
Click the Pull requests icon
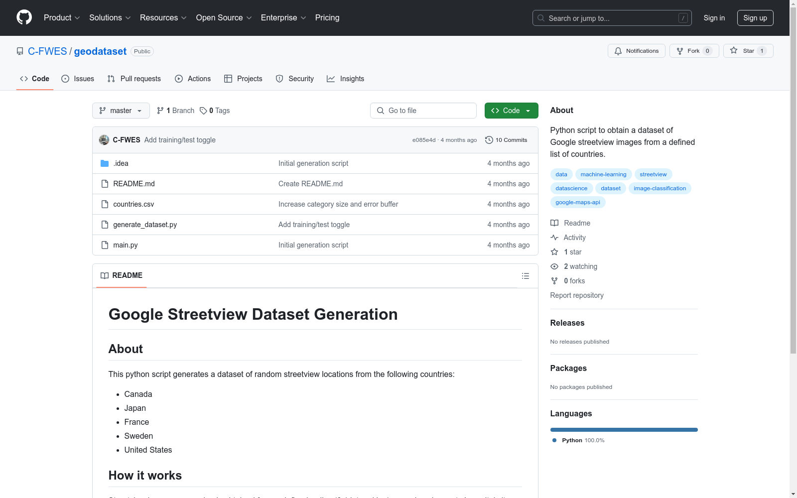111,79
